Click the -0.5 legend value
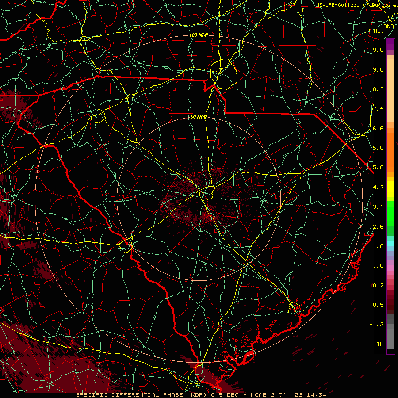This screenshot has height=398, width=398. click(x=376, y=305)
